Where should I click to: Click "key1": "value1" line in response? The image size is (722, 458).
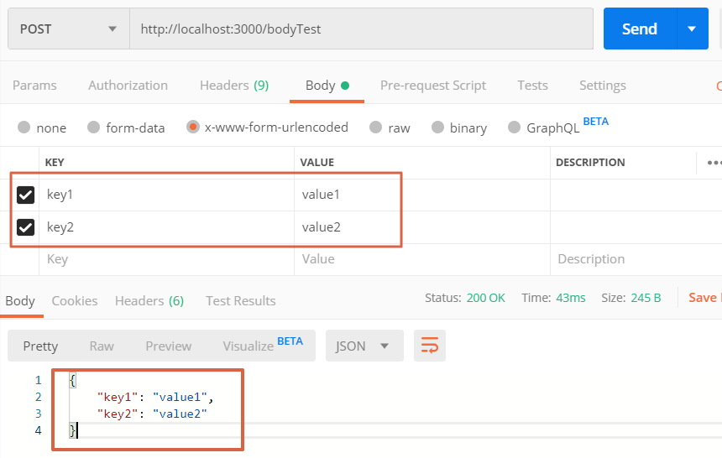tap(155, 397)
